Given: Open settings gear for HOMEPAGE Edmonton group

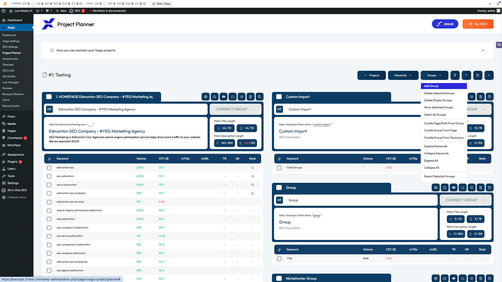Looking at the screenshot, I should point(206,97).
